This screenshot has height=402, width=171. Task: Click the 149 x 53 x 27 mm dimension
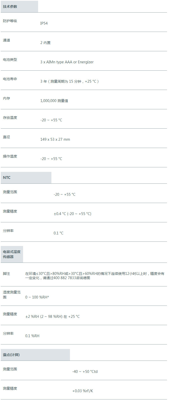(55, 139)
